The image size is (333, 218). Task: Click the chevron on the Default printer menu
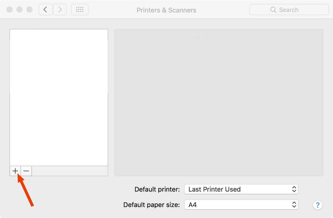[293, 189]
